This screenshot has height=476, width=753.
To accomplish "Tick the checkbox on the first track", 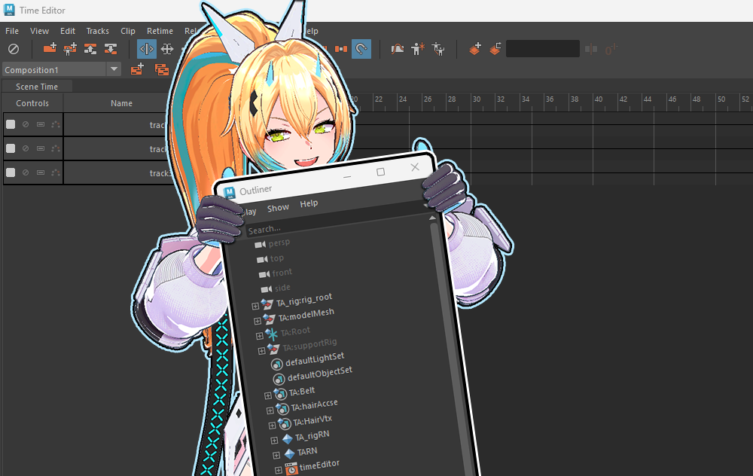I will [x=11, y=124].
